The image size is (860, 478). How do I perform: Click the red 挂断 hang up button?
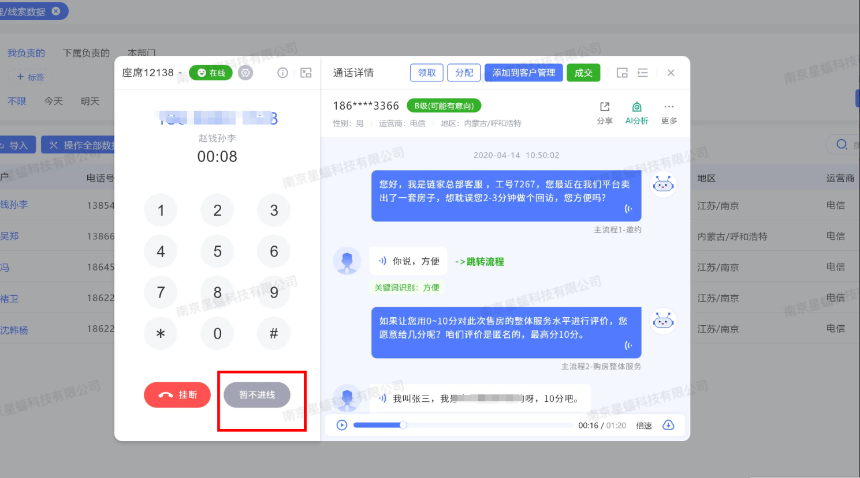[177, 395]
